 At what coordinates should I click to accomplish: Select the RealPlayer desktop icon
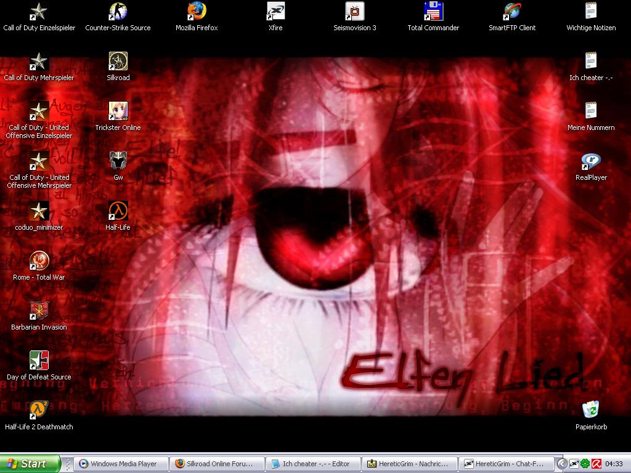[x=591, y=161]
